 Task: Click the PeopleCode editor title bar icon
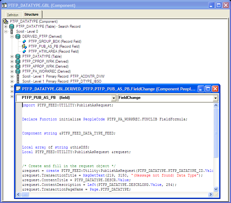pos(18,89)
